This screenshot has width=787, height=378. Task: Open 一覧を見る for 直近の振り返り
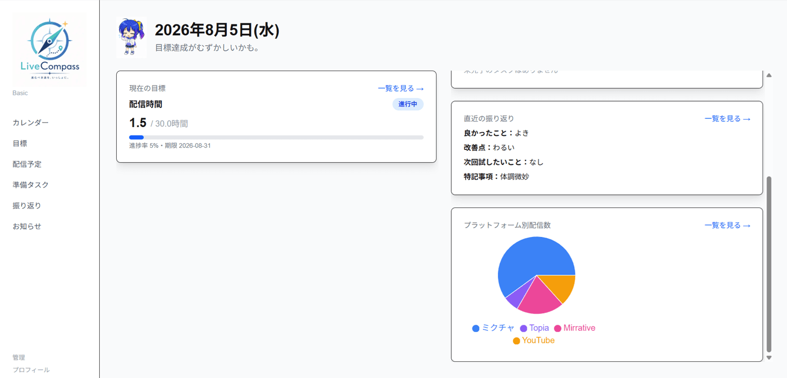(727, 119)
